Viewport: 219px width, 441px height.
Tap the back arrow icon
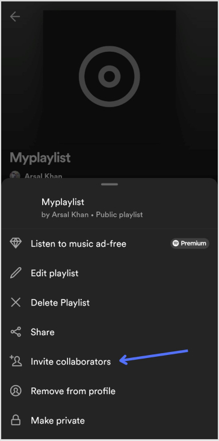point(15,17)
